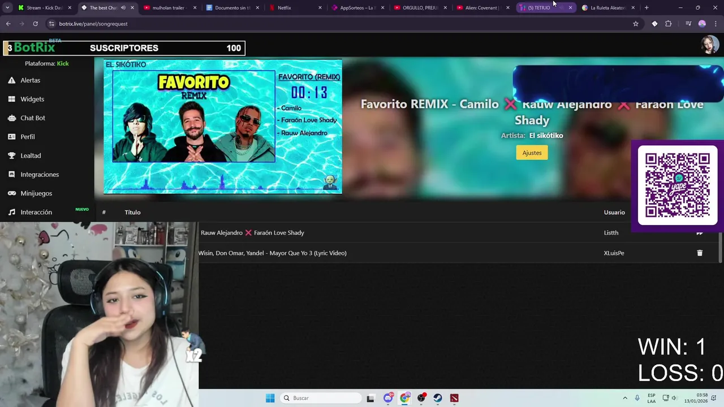
Task: Reload the page
Action: pos(35,24)
